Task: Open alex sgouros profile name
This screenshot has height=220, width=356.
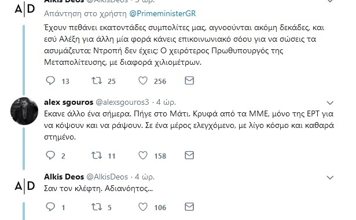Action: 68,102
